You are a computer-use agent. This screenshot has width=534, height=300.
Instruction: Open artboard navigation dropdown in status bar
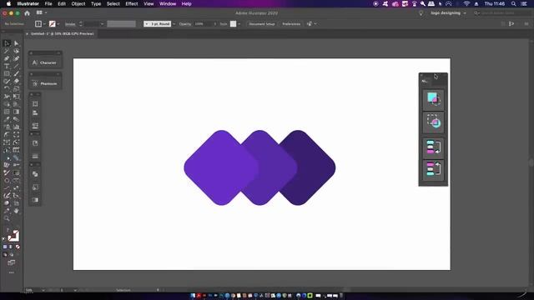(75, 290)
